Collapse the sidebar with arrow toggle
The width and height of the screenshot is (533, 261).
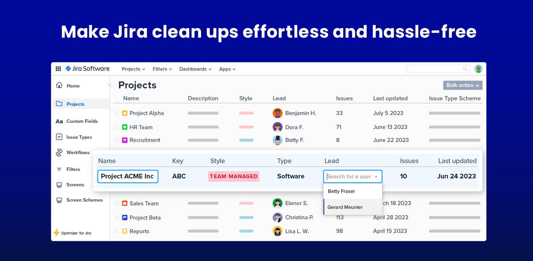click(x=109, y=85)
